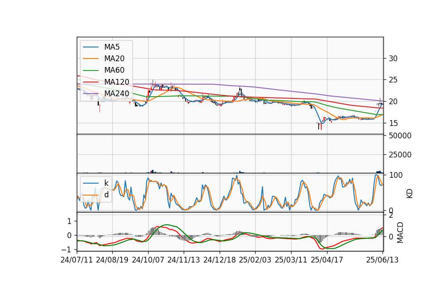Click the MA240 legend label
The height and width of the screenshot is (306, 426).
[117, 94]
